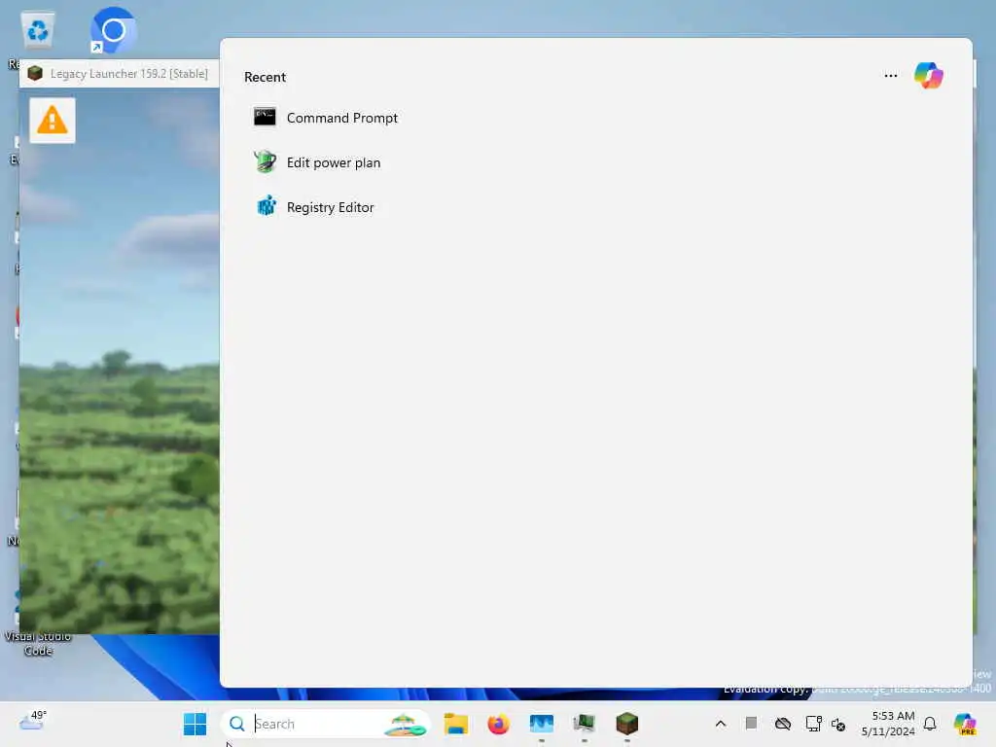
Task: Select the Recycle Bin desktop icon
Action: pos(38,30)
